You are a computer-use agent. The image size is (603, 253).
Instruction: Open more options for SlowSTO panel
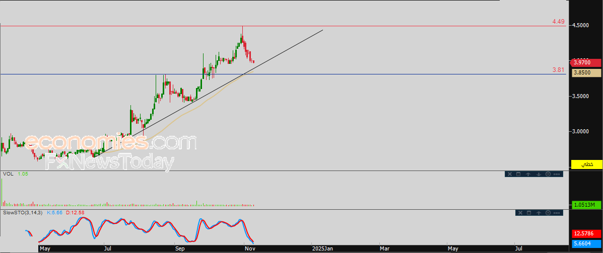[557, 213]
